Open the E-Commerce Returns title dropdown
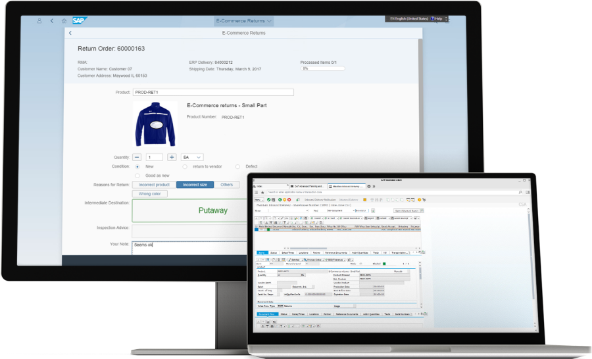Viewport: 592px width, 359px height. point(243,21)
